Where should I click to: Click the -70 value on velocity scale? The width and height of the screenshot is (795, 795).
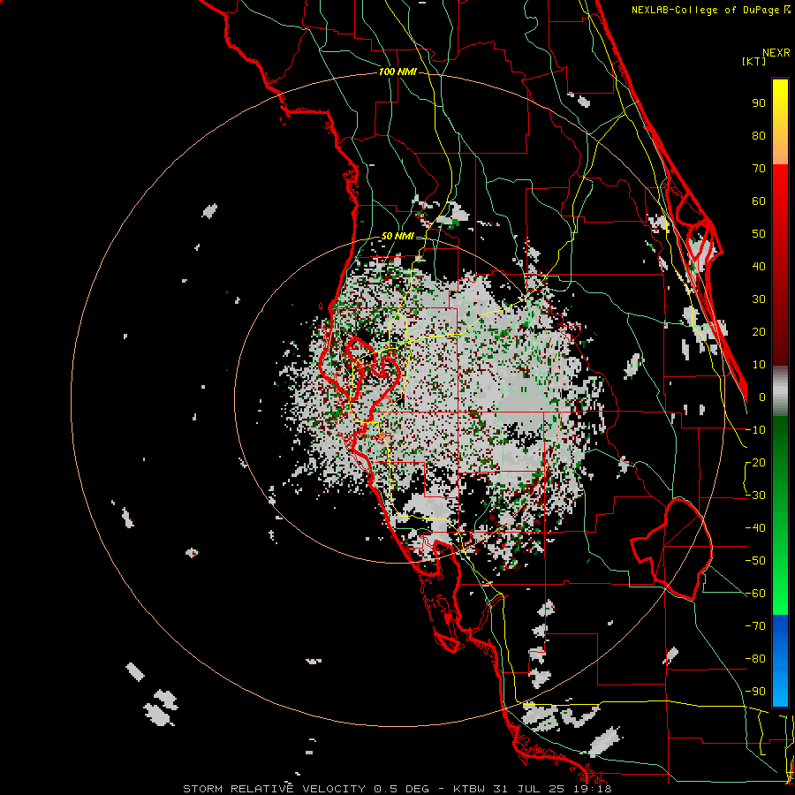[x=755, y=626]
